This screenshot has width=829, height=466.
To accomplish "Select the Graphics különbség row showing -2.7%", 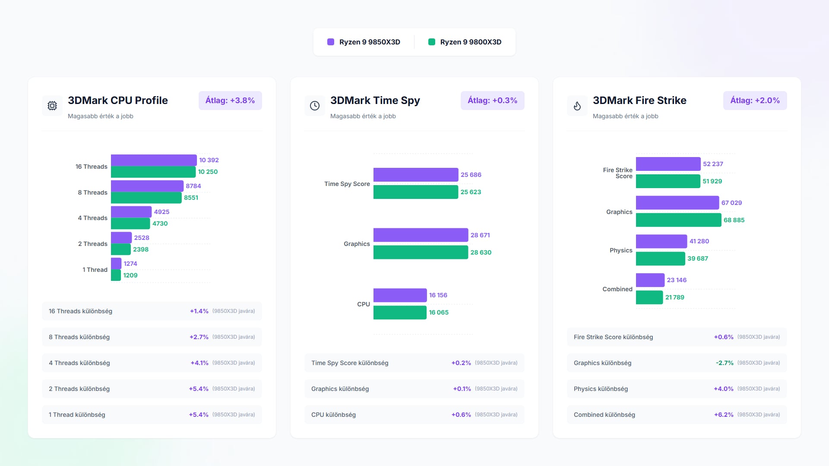I will click(x=677, y=363).
